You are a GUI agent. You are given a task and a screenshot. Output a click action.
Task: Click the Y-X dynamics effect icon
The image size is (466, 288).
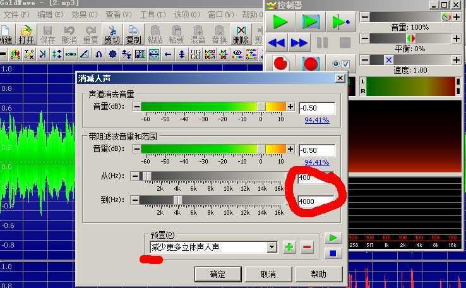tap(29, 54)
